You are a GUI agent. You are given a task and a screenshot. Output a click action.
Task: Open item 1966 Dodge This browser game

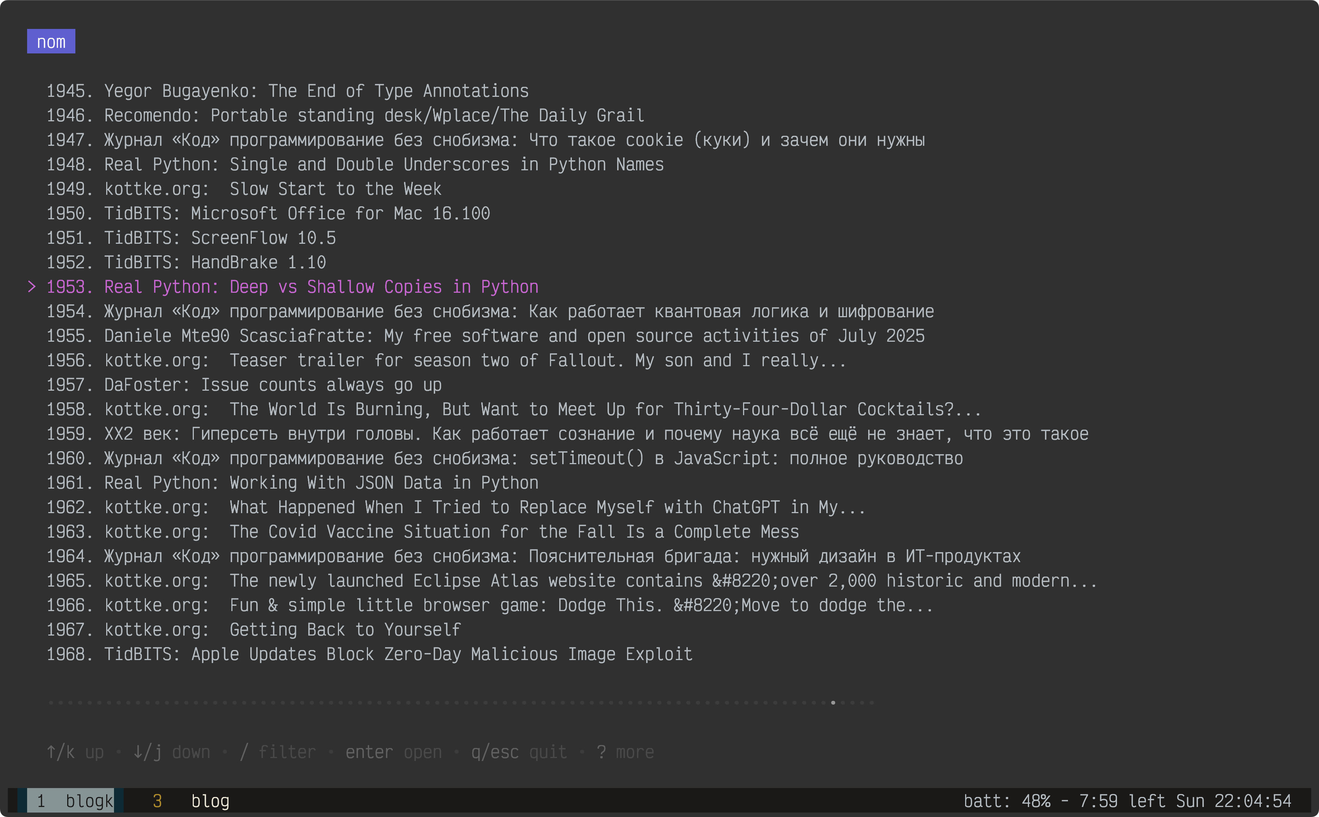pos(489,605)
